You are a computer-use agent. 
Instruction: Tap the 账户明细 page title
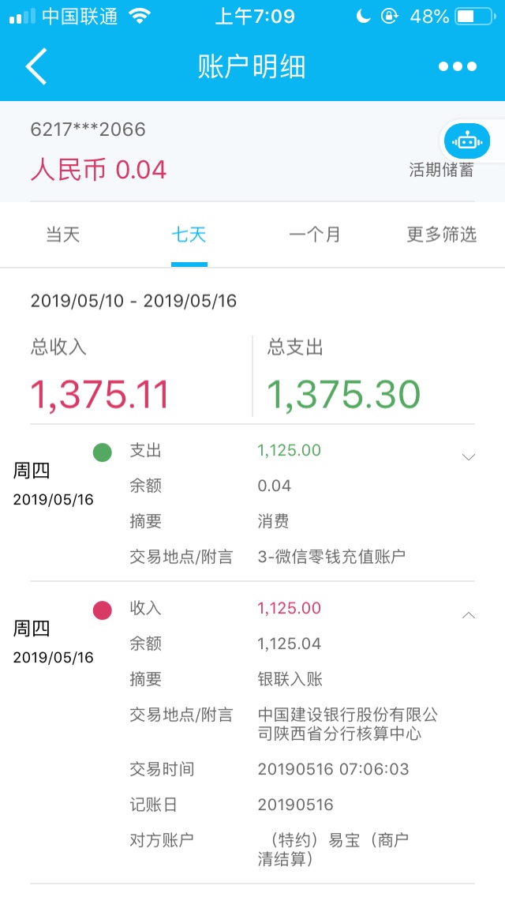[252, 66]
